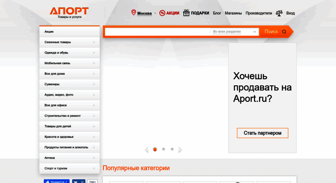
Task: Click the Популярные категории heading
Action: (136, 168)
